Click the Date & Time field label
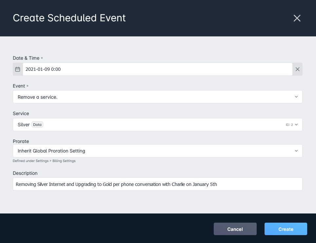Image resolution: width=316 pixels, height=243 pixels. coord(26,58)
